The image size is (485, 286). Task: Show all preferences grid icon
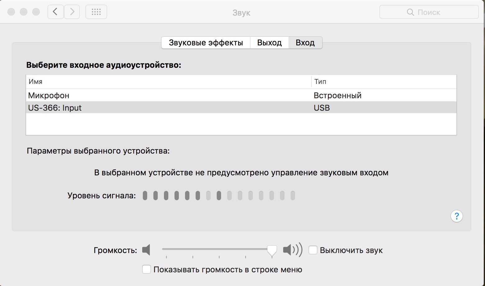[96, 12]
